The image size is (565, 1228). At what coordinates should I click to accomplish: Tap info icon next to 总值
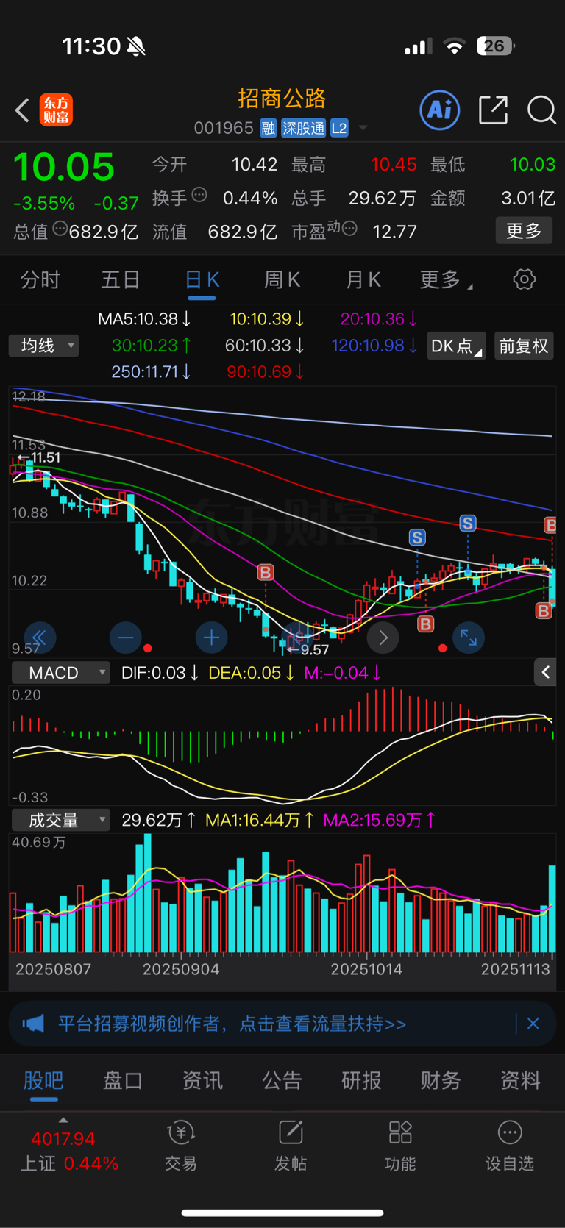coord(60,229)
